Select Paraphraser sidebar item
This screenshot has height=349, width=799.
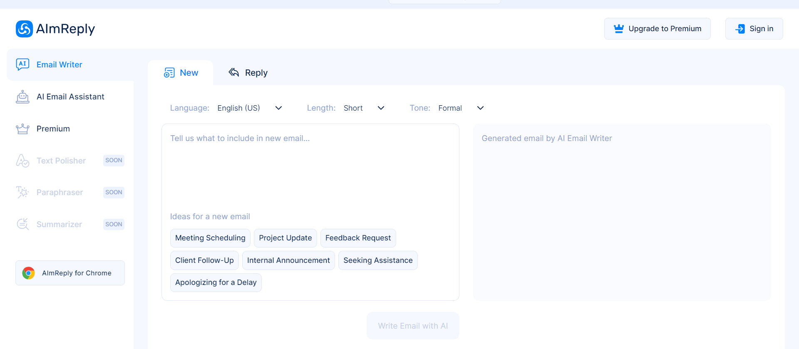[x=70, y=192]
